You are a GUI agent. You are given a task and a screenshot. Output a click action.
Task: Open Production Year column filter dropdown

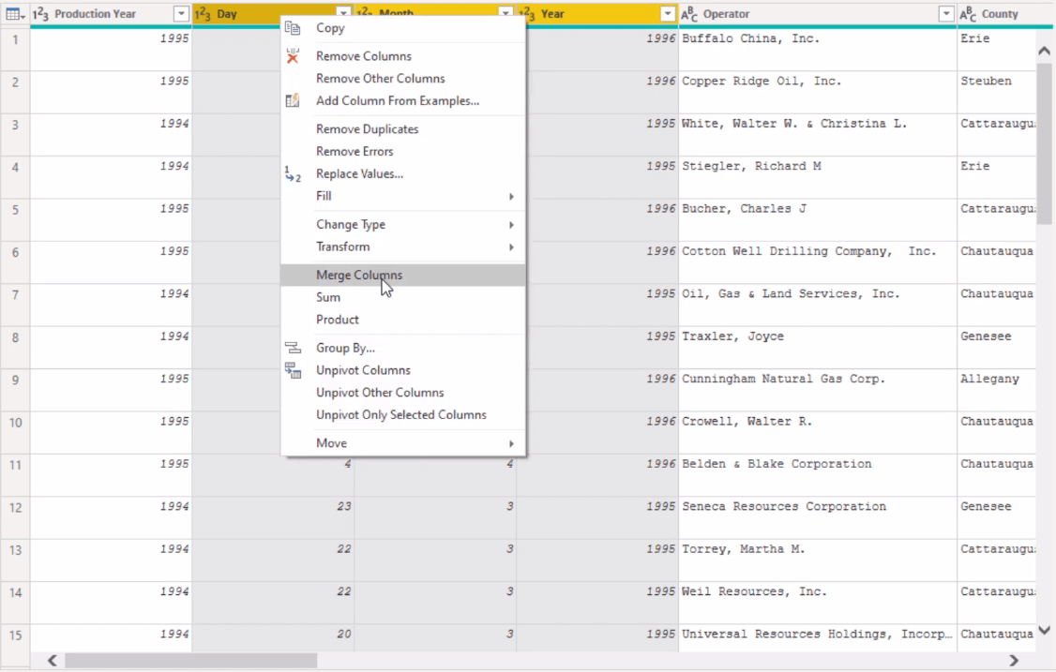point(181,13)
